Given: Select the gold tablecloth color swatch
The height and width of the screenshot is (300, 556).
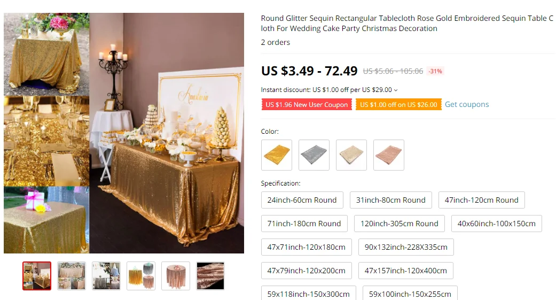Looking at the screenshot, I should [x=277, y=155].
